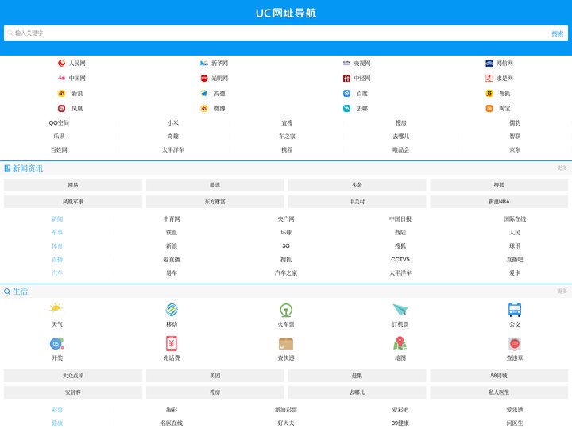Open 更多 in the 生活 section

click(x=562, y=291)
